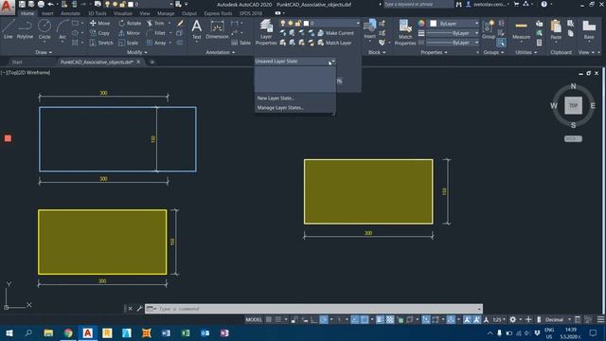The width and height of the screenshot is (606, 341).
Task: Select the Circle tool
Action: pyautogui.click(x=45, y=29)
